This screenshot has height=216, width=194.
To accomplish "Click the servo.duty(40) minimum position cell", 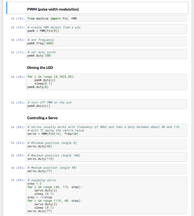I will pyautogui.click(x=106, y=144).
